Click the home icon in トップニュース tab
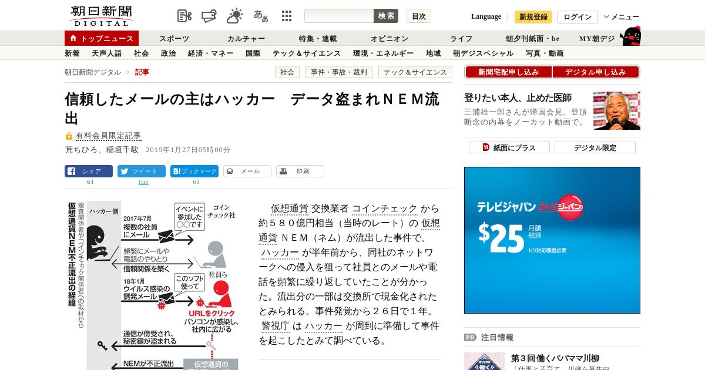 pos(73,38)
